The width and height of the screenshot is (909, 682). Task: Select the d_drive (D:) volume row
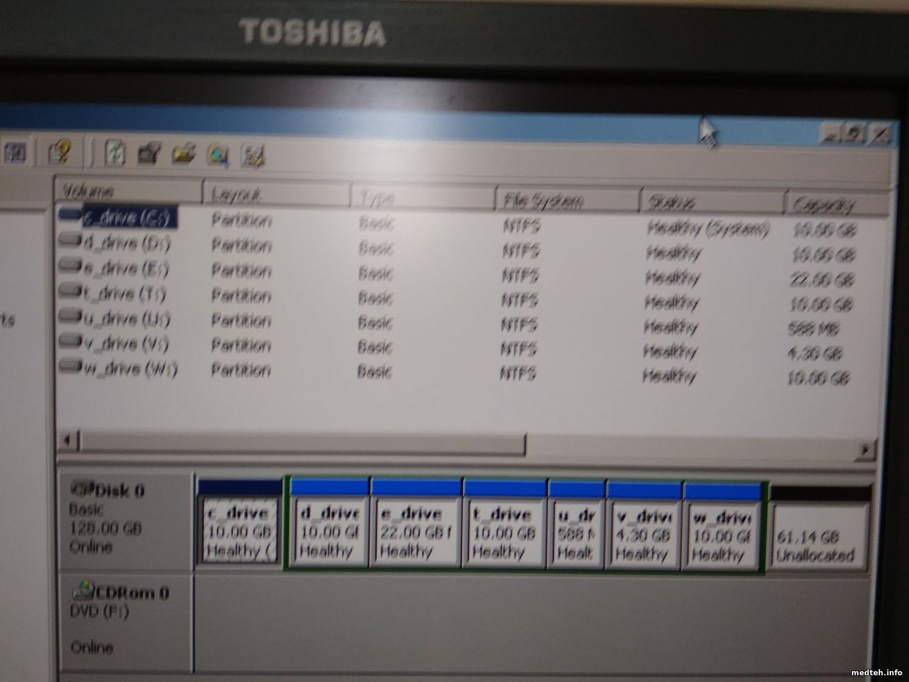[126, 244]
